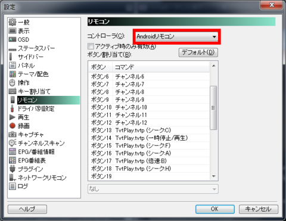Screen dimensions: 286x221
Task: Click the キー割り当て label in sidebar
Action: click(34, 91)
